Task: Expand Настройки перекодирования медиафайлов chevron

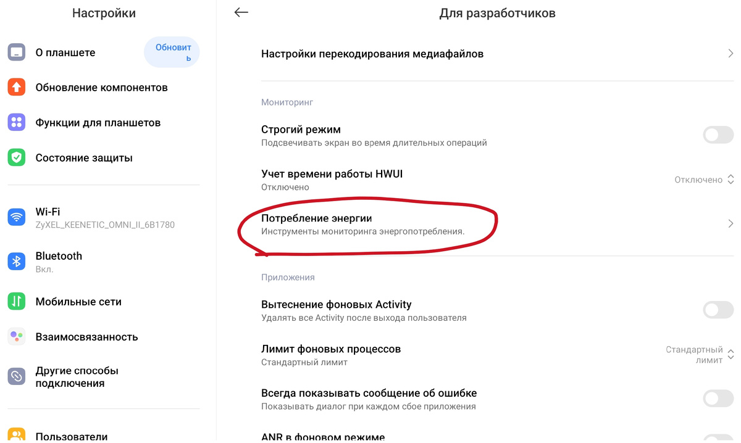Action: pyautogui.click(x=731, y=54)
